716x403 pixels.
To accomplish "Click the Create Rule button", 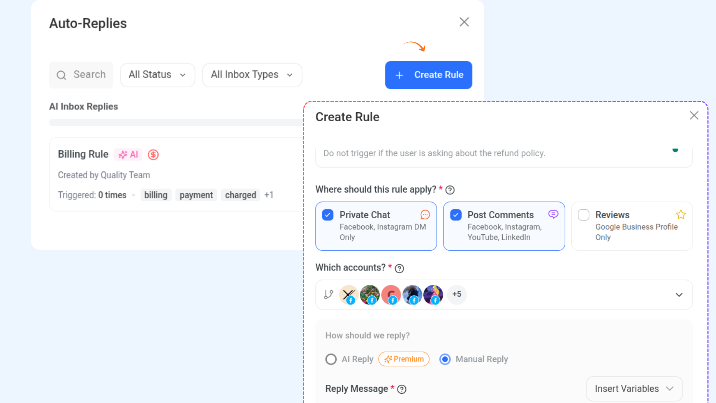I will (x=428, y=75).
